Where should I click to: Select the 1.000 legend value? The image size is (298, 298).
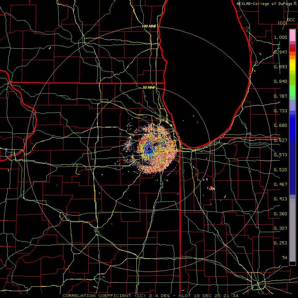pyautogui.click(x=280, y=37)
